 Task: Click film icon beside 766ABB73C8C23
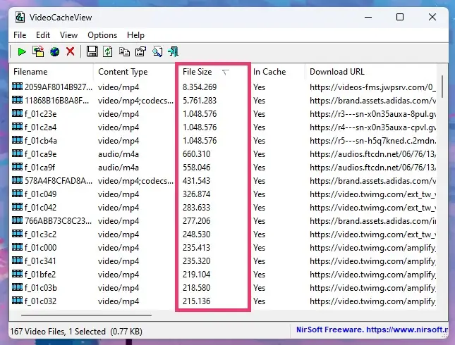click(x=17, y=220)
